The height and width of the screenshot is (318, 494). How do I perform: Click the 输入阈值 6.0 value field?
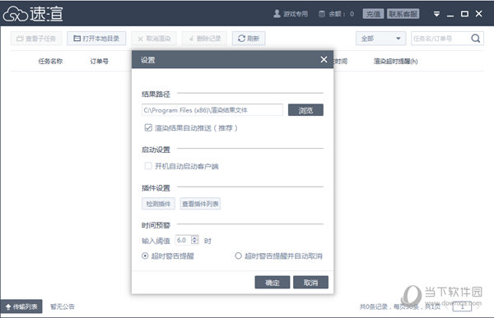click(183, 240)
